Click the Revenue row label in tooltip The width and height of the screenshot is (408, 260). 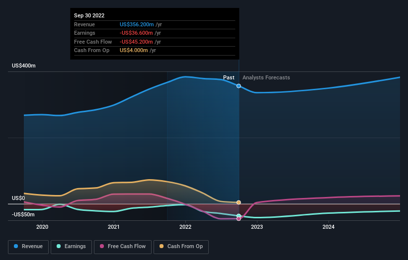84,24
